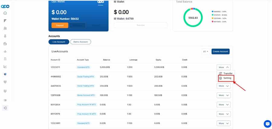Select account ID 65112976

point(56,114)
